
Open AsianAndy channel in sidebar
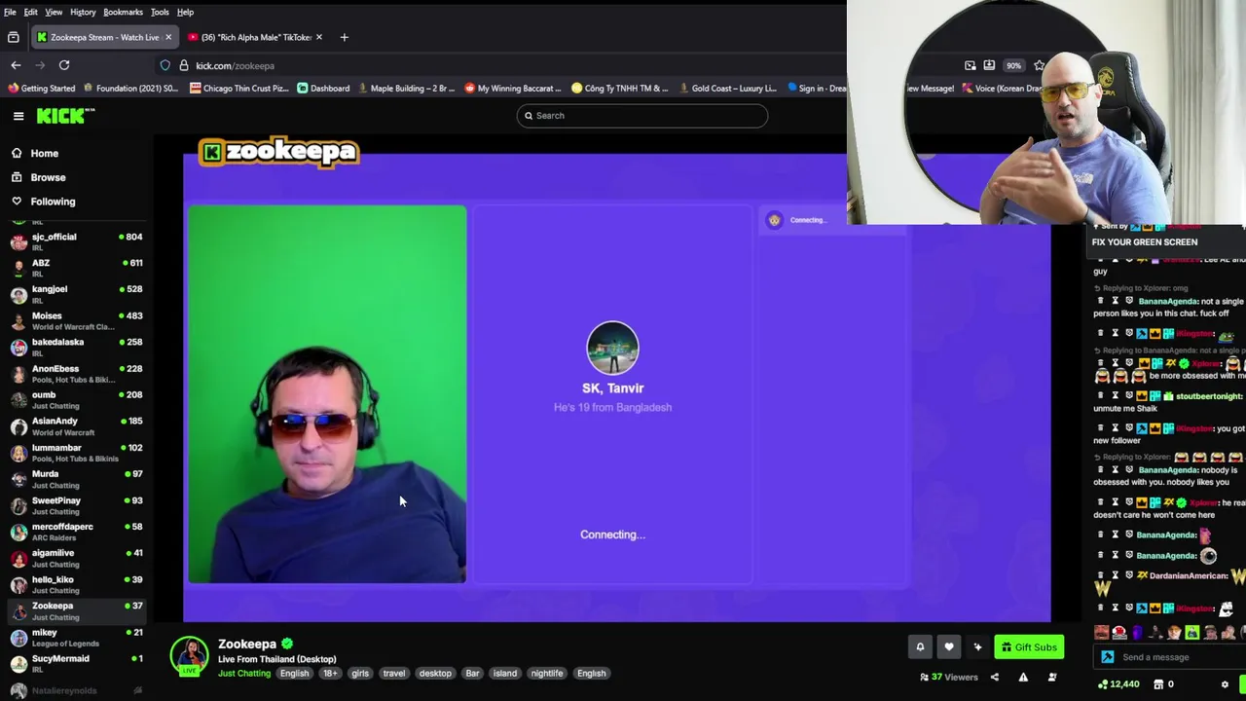pos(76,426)
